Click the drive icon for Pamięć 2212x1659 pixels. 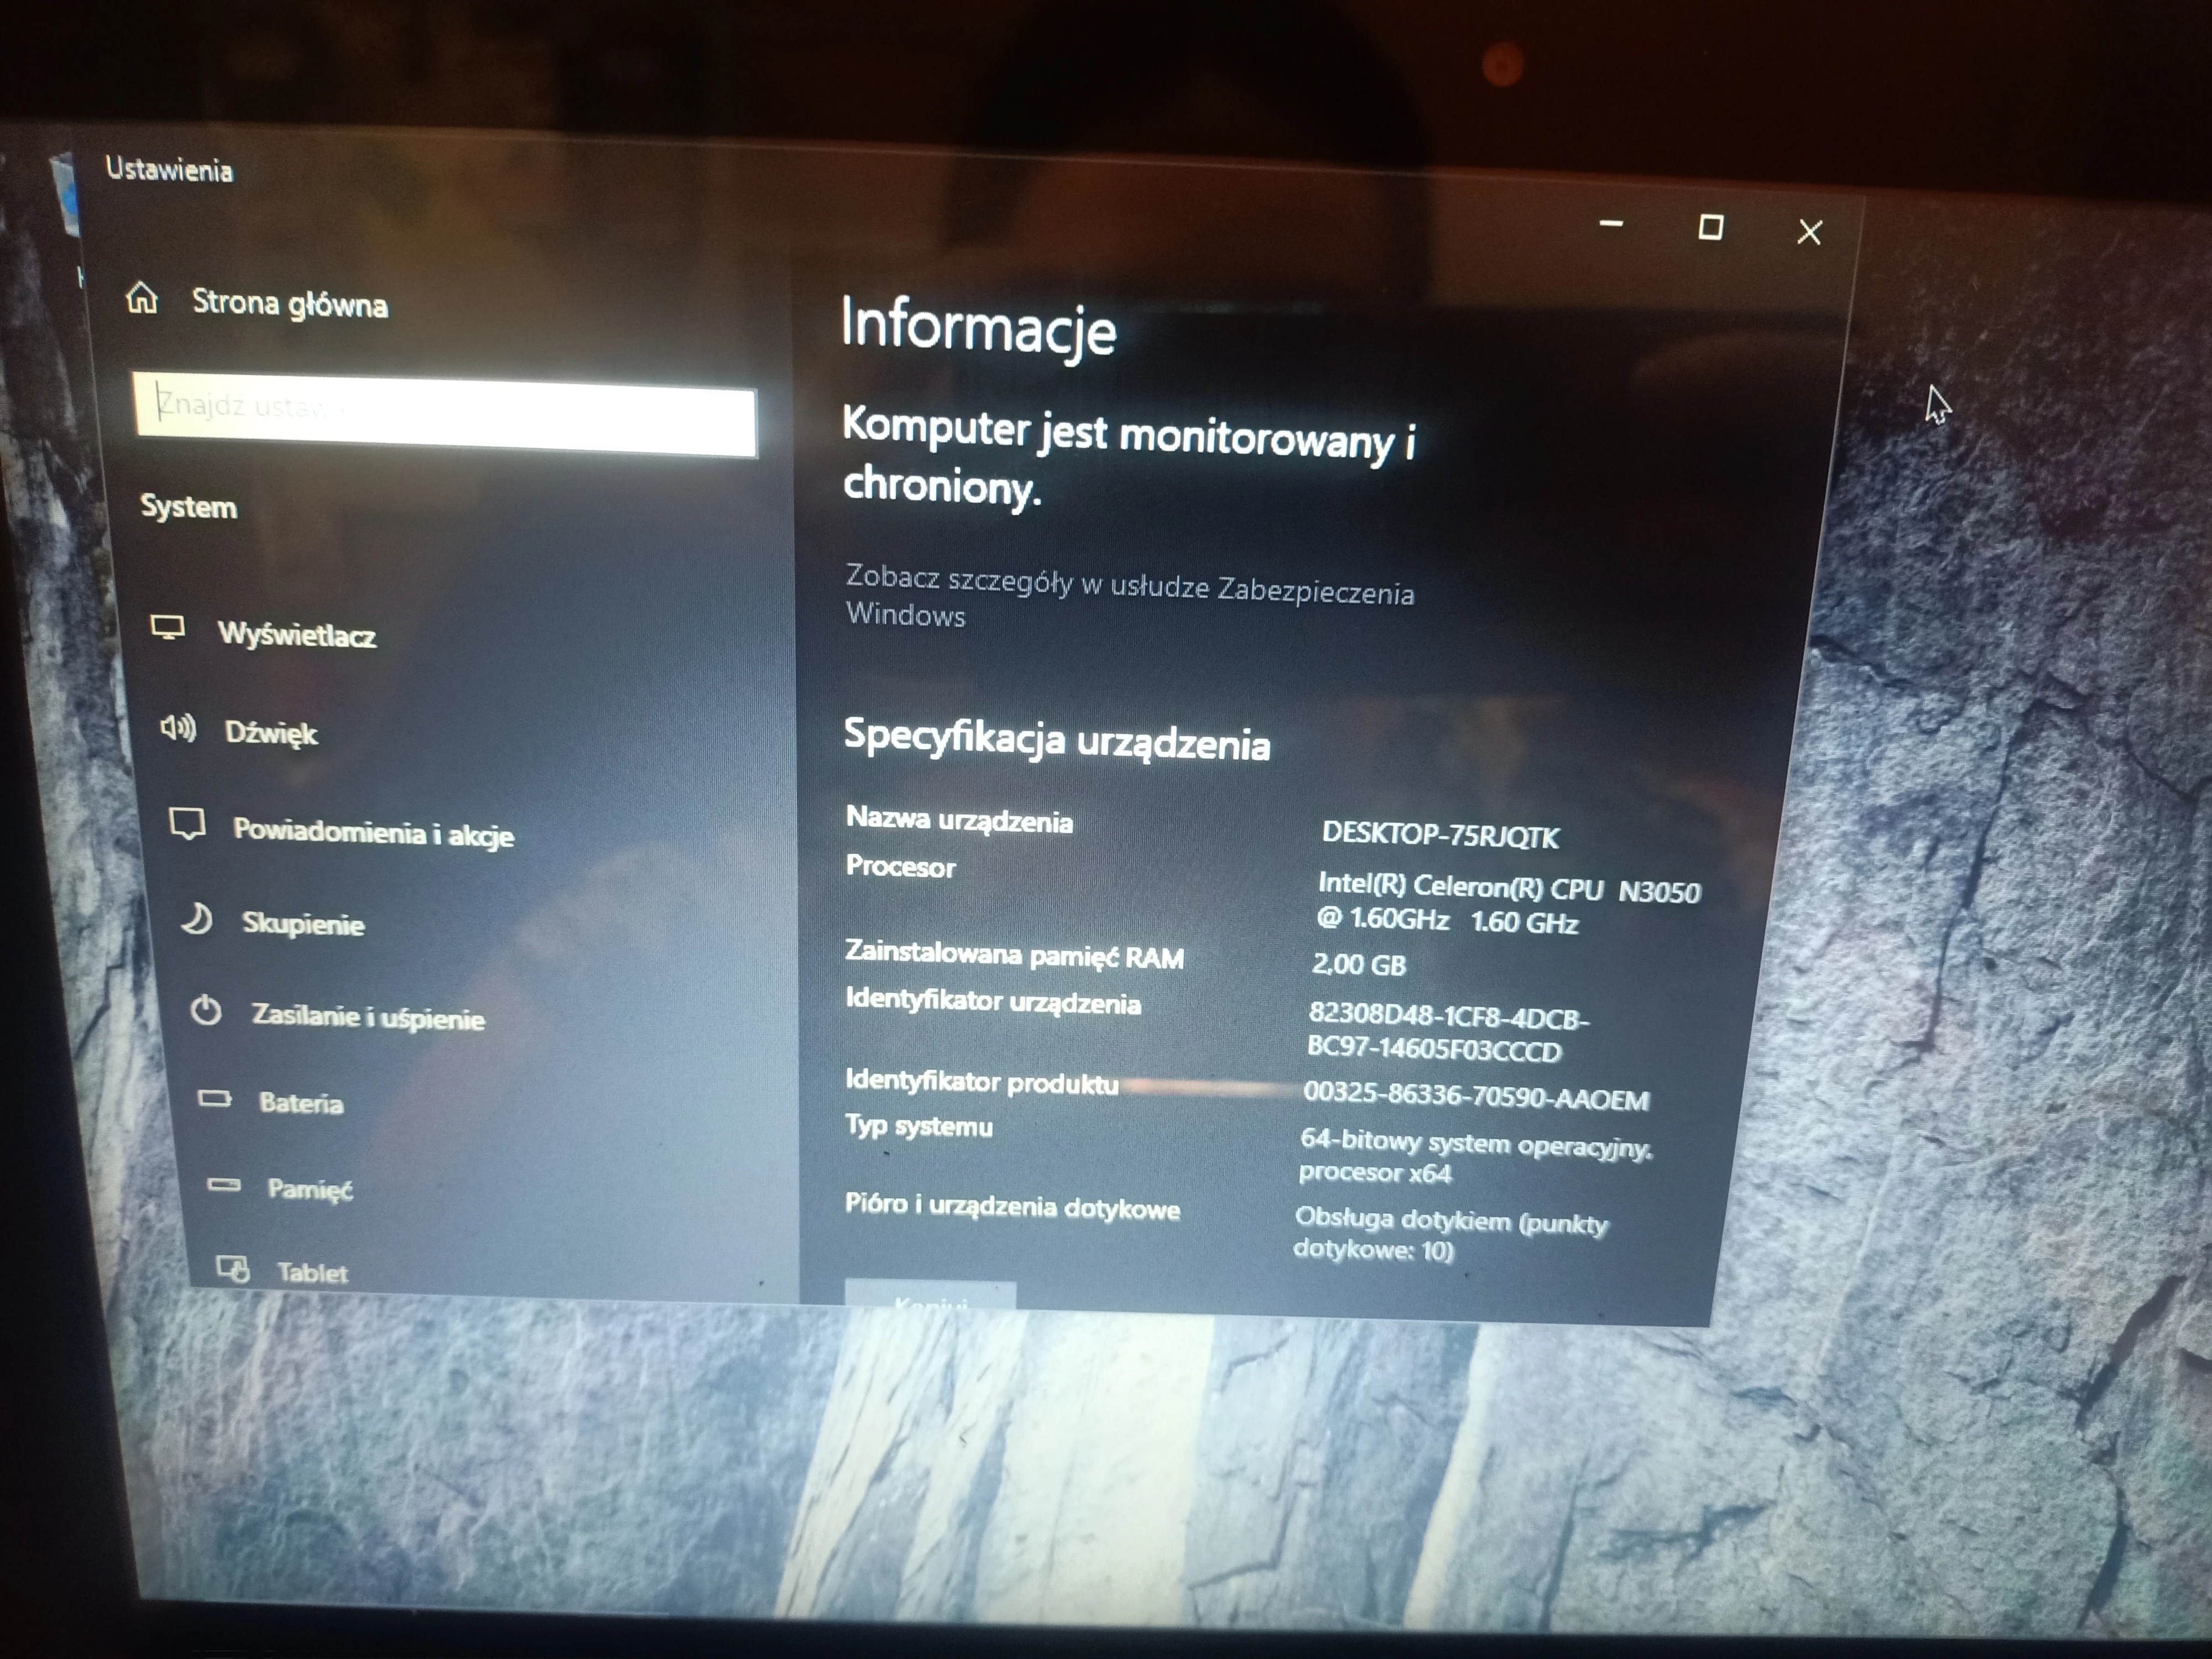223,1185
